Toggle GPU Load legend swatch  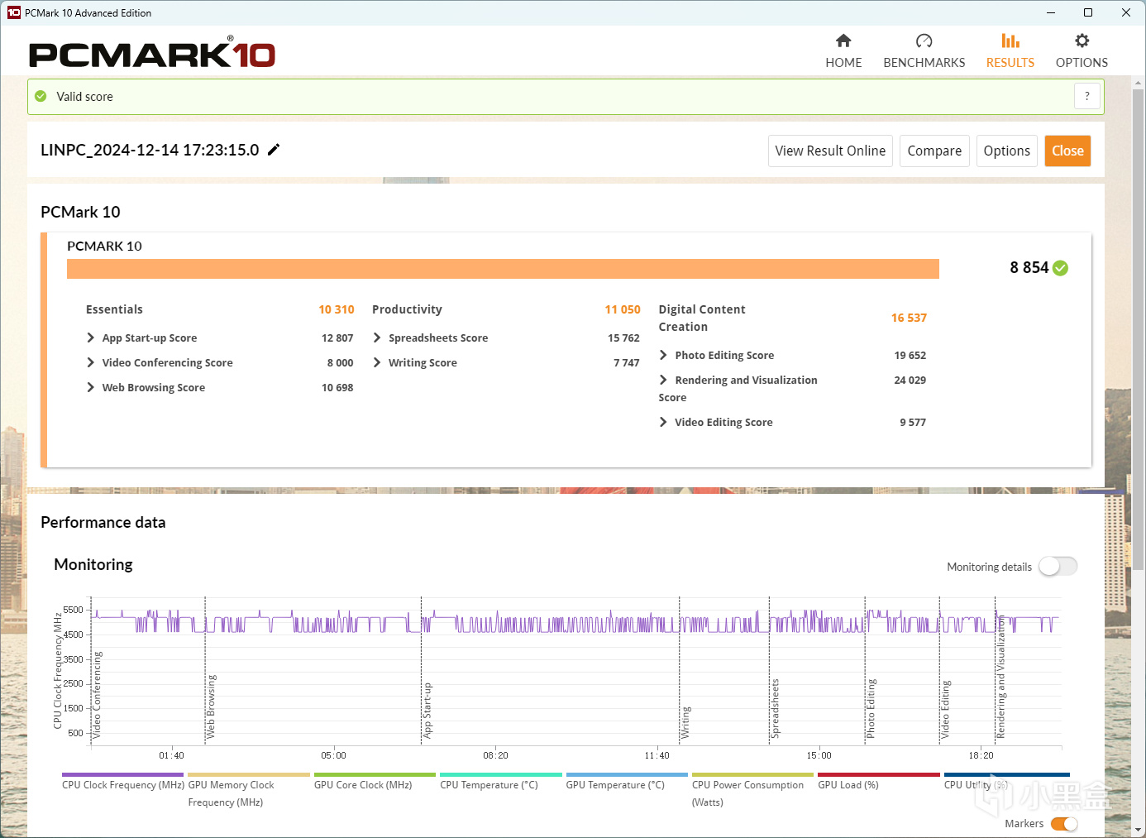pos(879,775)
